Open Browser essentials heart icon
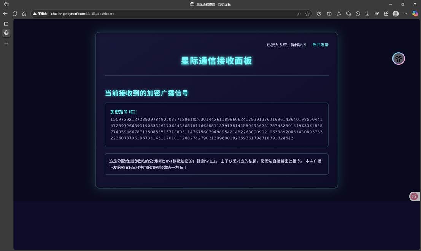 [x=377, y=14]
